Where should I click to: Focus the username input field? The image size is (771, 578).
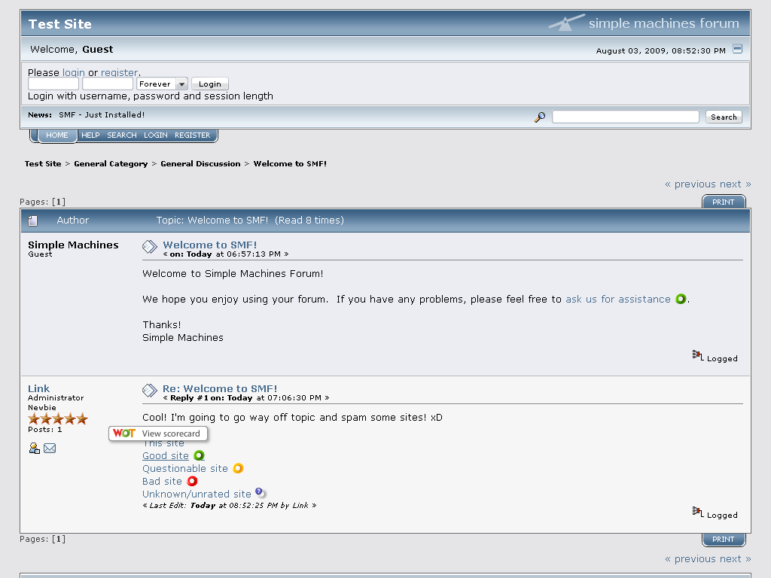point(53,84)
